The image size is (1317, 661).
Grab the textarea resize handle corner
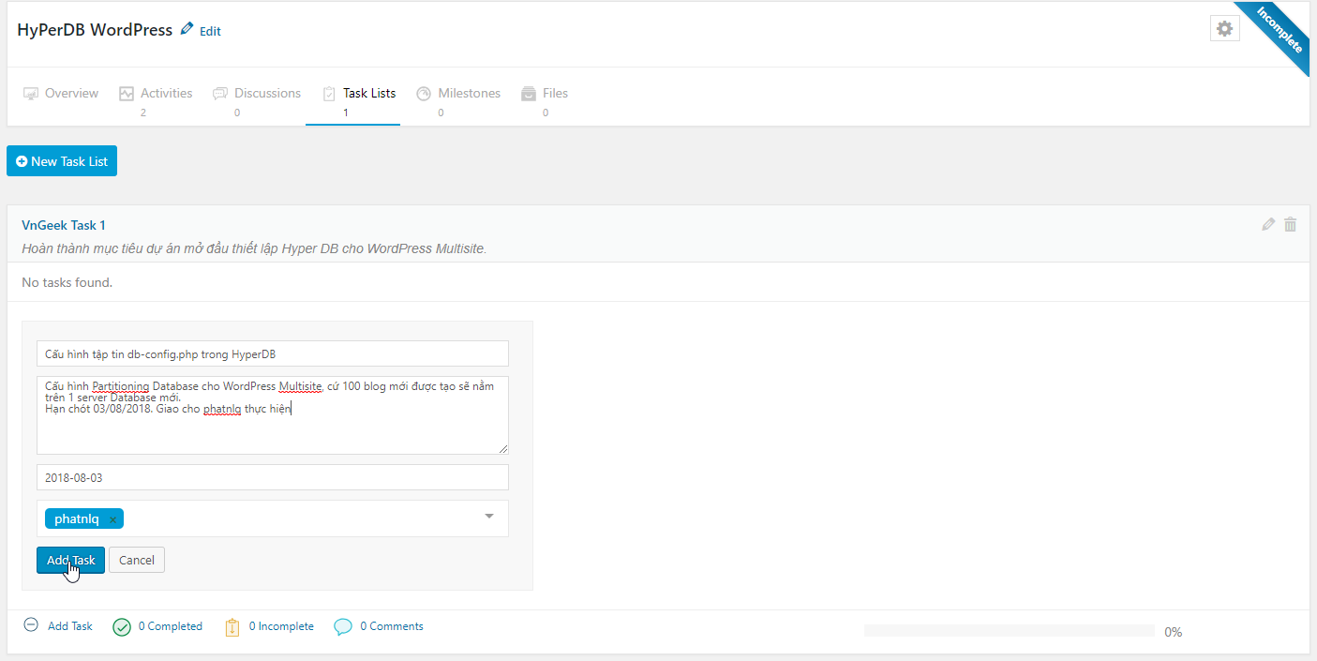tap(503, 449)
